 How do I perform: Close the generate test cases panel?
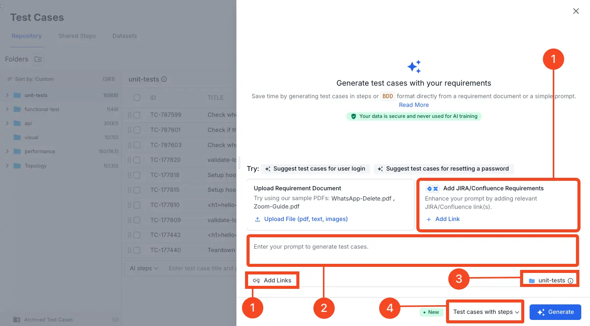[576, 11]
